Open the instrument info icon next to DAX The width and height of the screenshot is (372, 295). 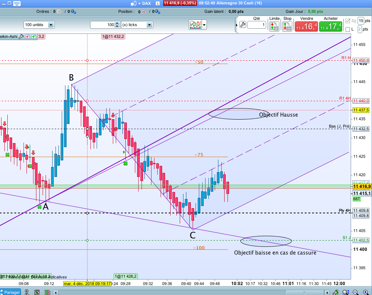[x=158, y=3]
